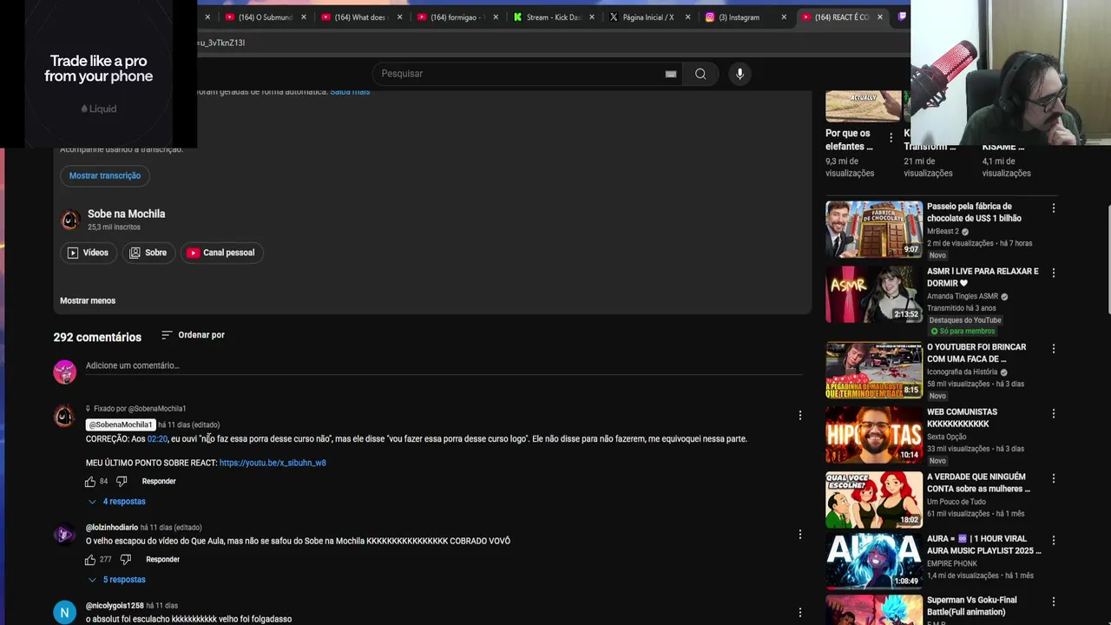Click Por que os elefantes video title

[849, 140]
